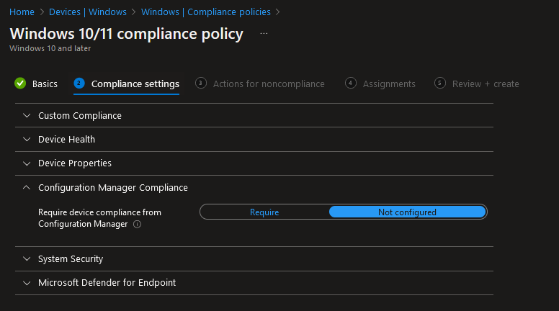The height and width of the screenshot is (311, 559).
Task: Expand the Device Properties chevron
Action: [x=27, y=163]
